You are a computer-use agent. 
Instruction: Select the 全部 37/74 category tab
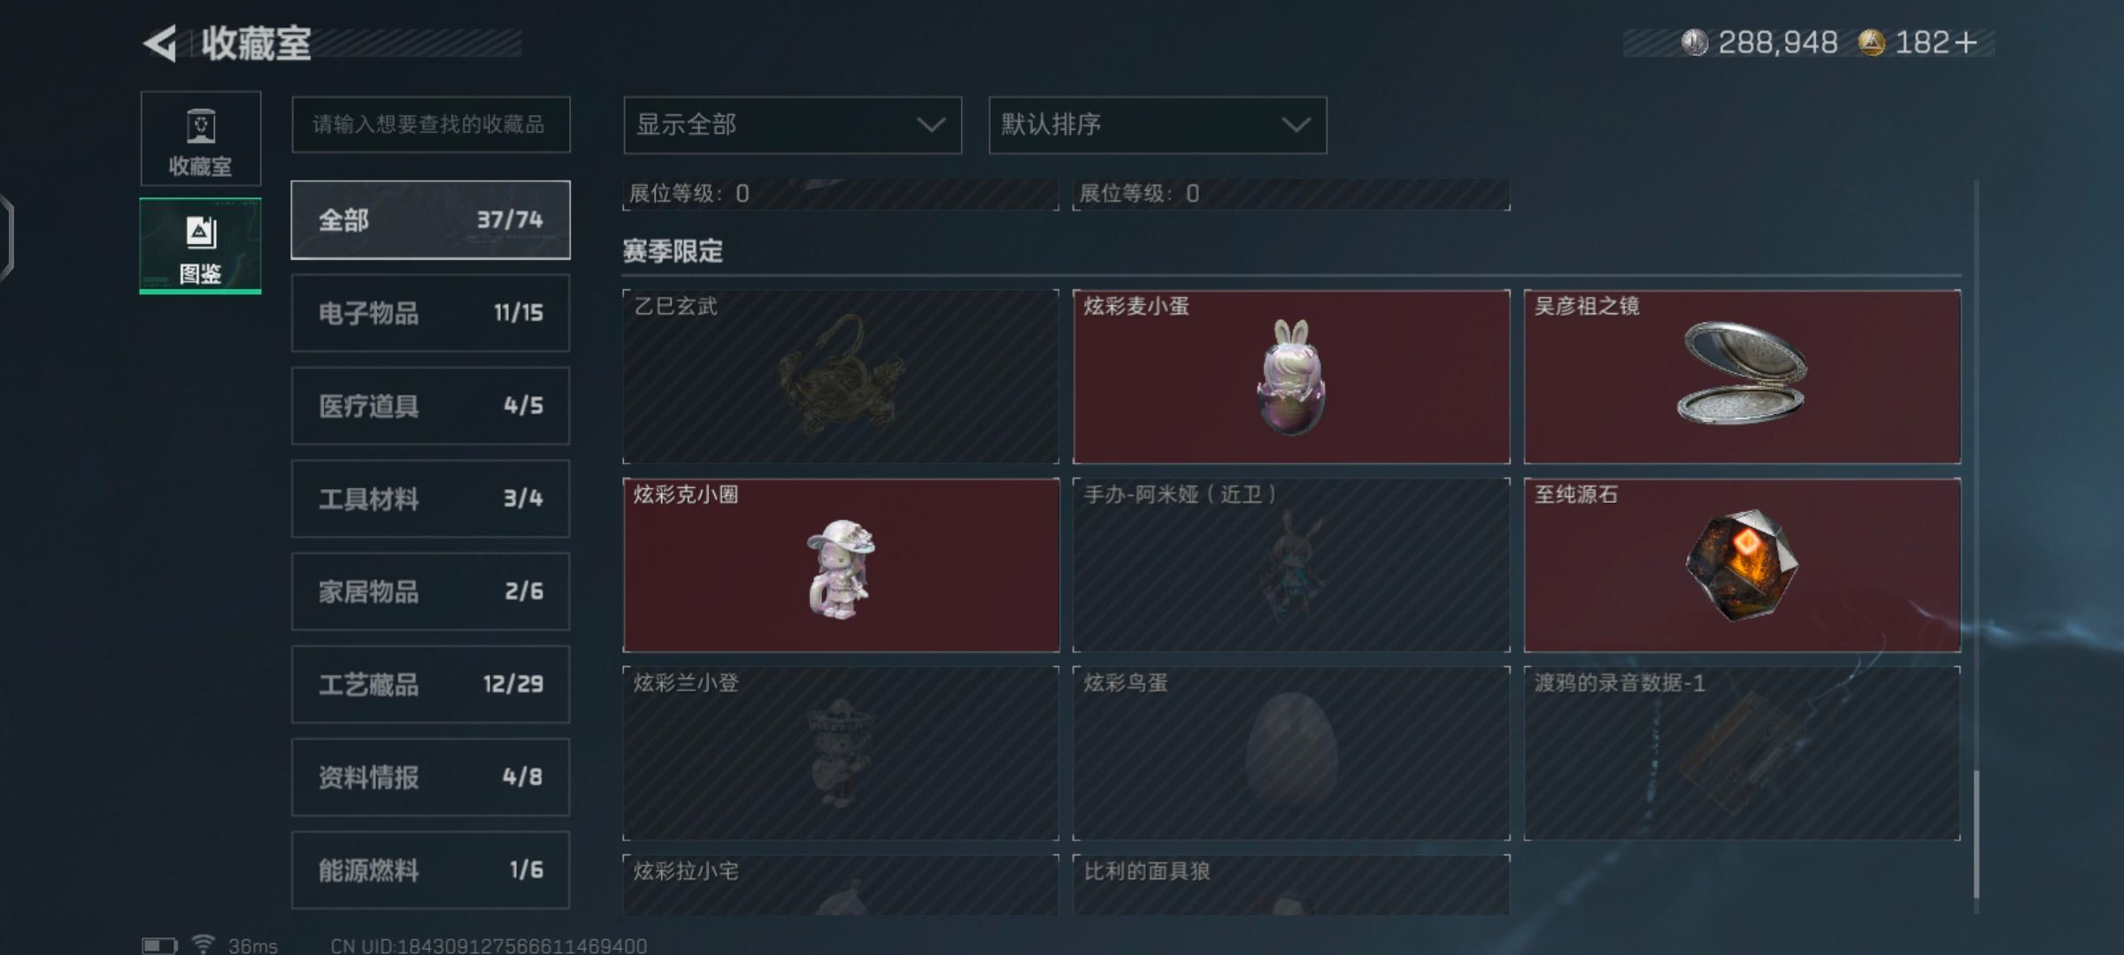tap(431, 220)
